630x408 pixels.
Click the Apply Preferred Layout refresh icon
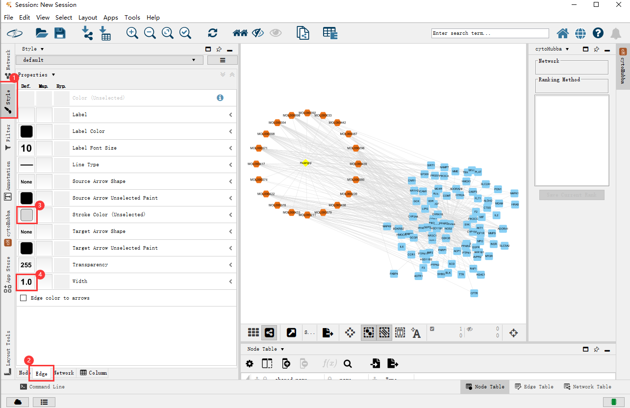coord(212,33)
